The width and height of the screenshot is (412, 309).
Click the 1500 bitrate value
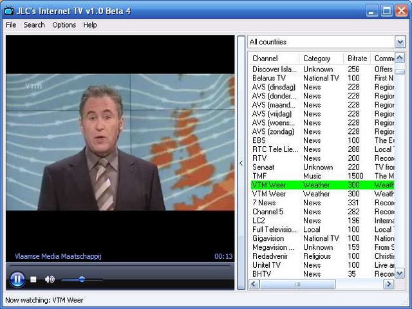tap(355, 176)
